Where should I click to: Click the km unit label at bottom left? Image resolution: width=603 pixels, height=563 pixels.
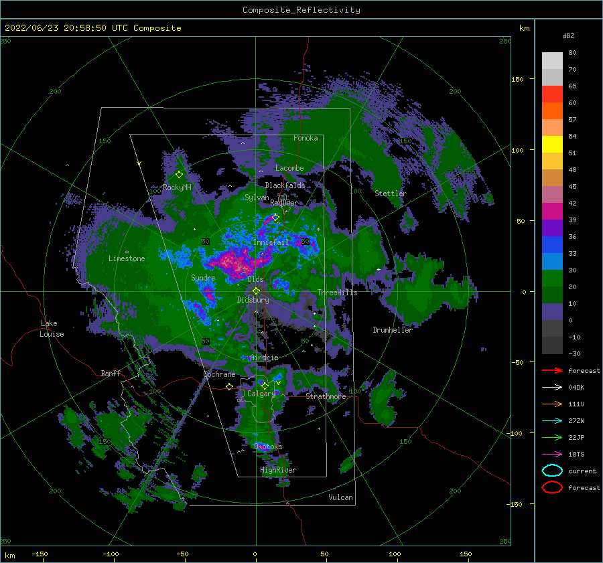[x=9, y=556]
